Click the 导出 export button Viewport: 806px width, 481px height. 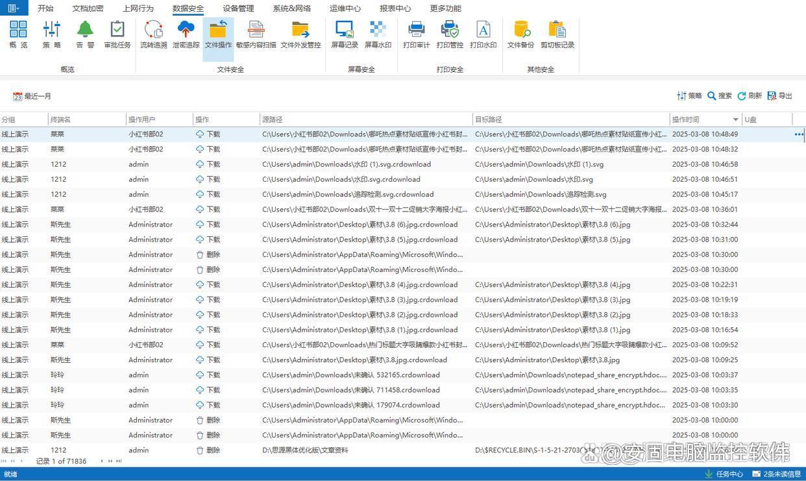(x=779, y=96)
